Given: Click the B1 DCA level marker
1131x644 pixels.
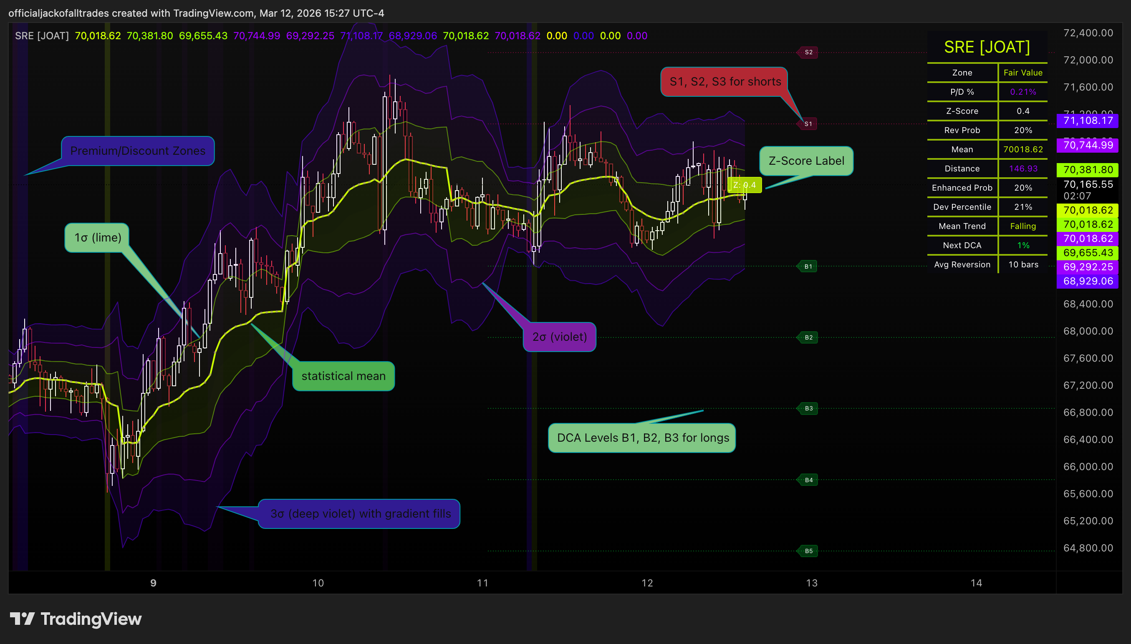Looking at the screenshot, I should coord(808,266).
